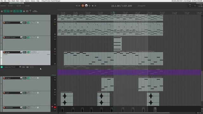
Task: Click the Dynamic Guitars MIDI item
Action: pos(118,44)
